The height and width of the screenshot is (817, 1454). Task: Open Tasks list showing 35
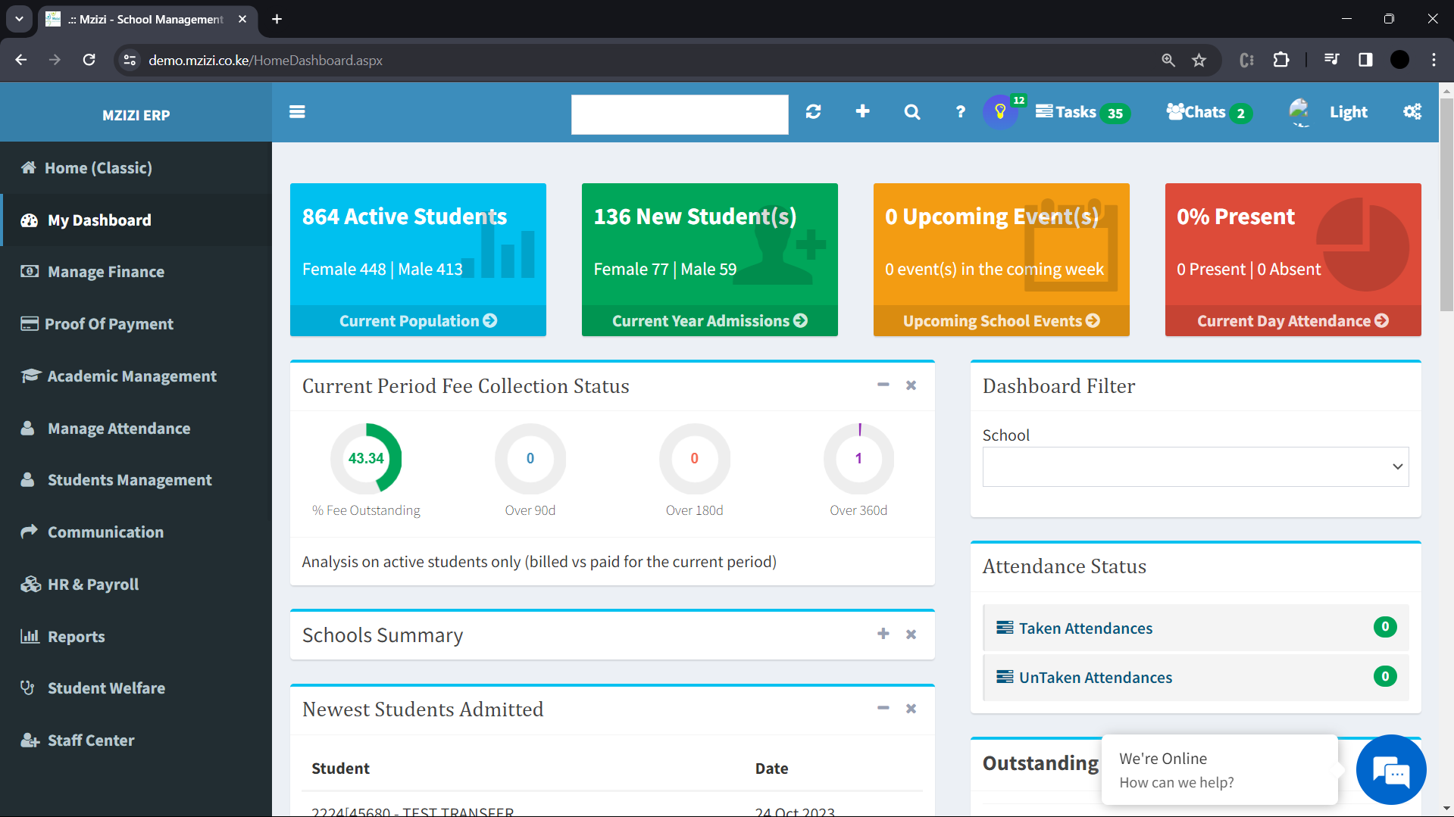pos(1083,113)
